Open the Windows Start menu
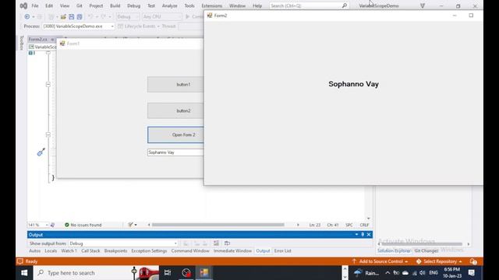The width and height of the screenshot is (499, 280). [24, 273]
